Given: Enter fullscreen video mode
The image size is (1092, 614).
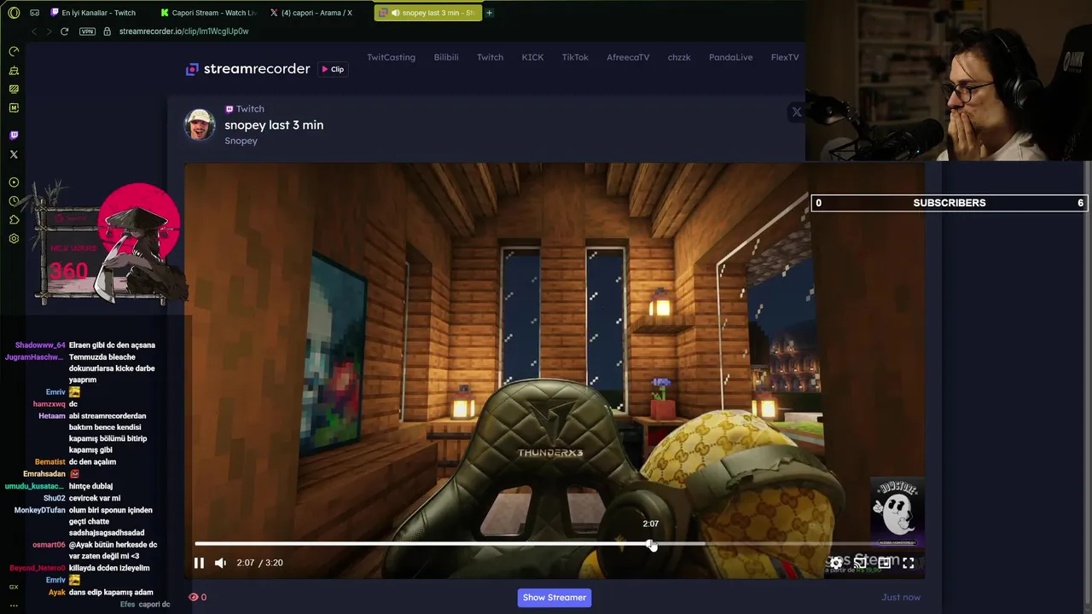Looking at the screenshot, I should pyautogui.click(x=909, y=563).
